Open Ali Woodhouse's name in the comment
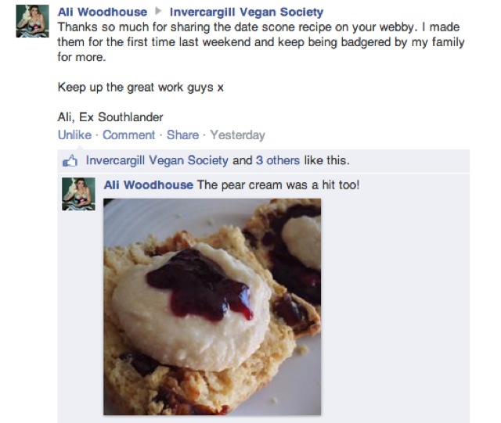The image size is (501, 423). 149,185
